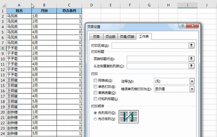Open the 注释 dropdown showing (无)
This screenshot has width=217, height=137.
[192, 81]
